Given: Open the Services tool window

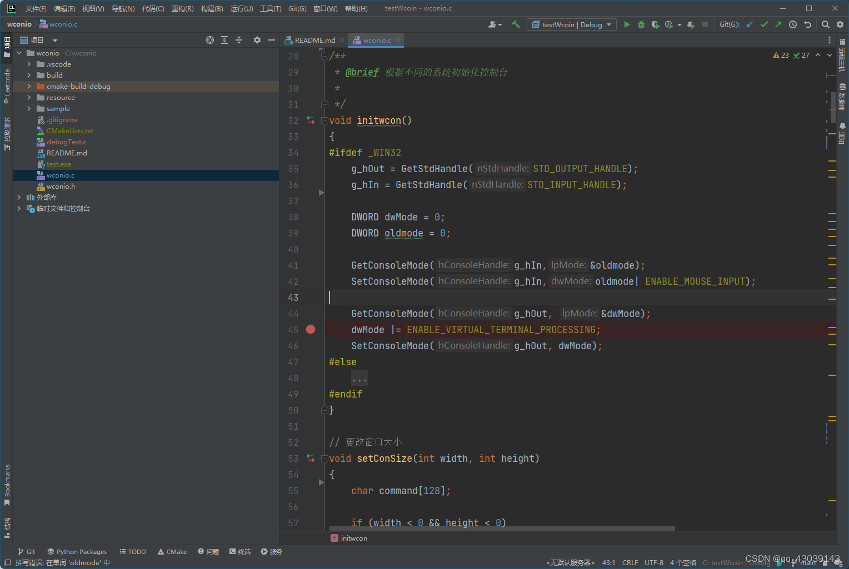Looking at the screenshot, I should [x=272, y=552].
